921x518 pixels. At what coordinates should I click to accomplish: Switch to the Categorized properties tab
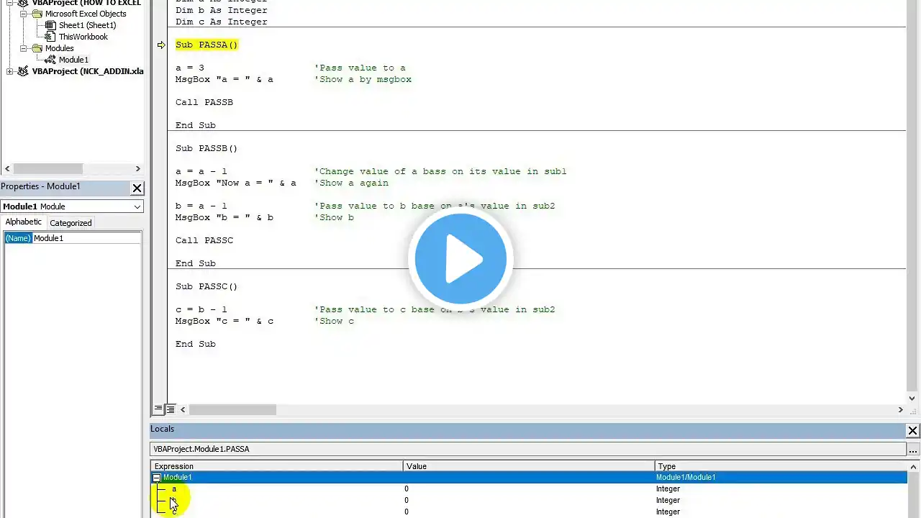(71, 223)
